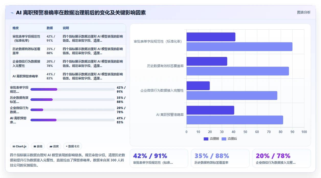The height and width of the screenshot is (178, 321).
Task: Select the 进度 tag
Action: 54,146
